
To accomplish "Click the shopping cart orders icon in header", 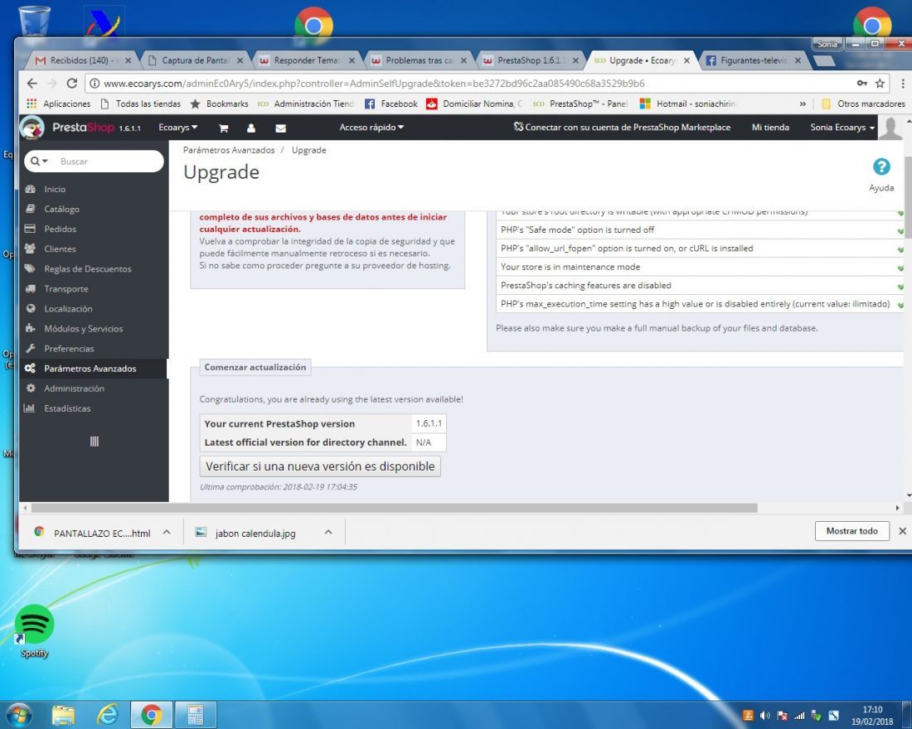I will [223, 128].
